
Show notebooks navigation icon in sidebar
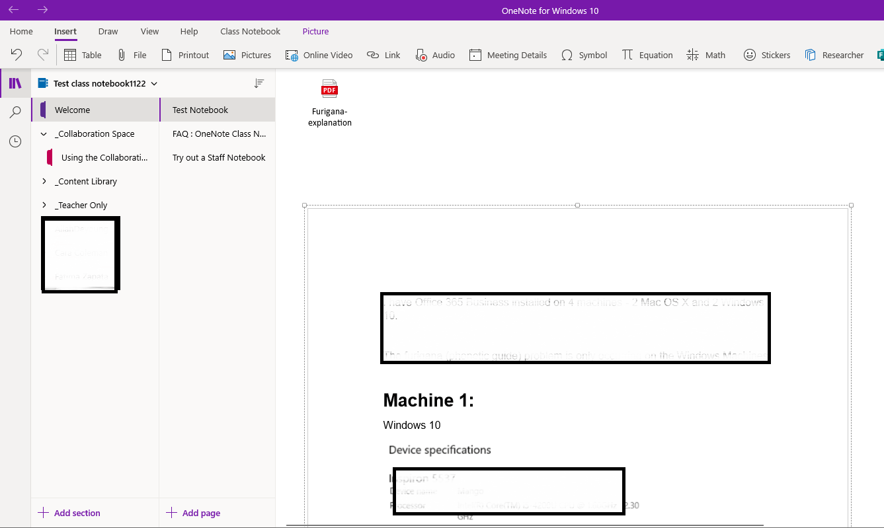[15, 83]
